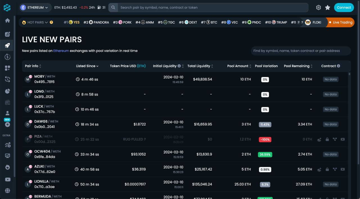
Task: Click the network nodes icon in AZUKI row
Action: pos(335,169)
